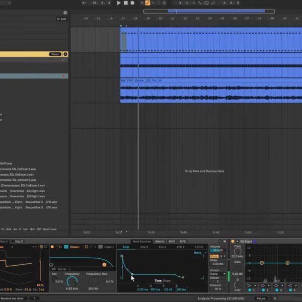Select the LFO 1 tab

[180, 247]
